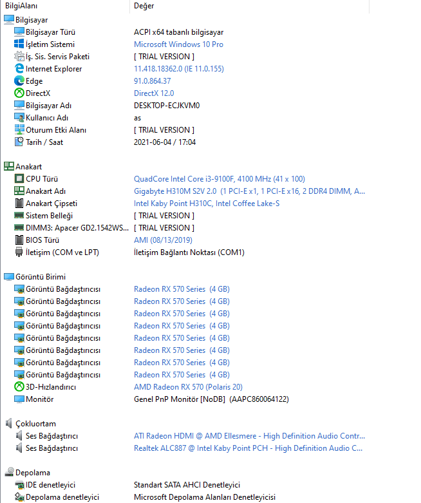Viewport: 421px width, 503px height.
Task: Open the Intel Kaby Point H310C link
Action: pos(207,204)
